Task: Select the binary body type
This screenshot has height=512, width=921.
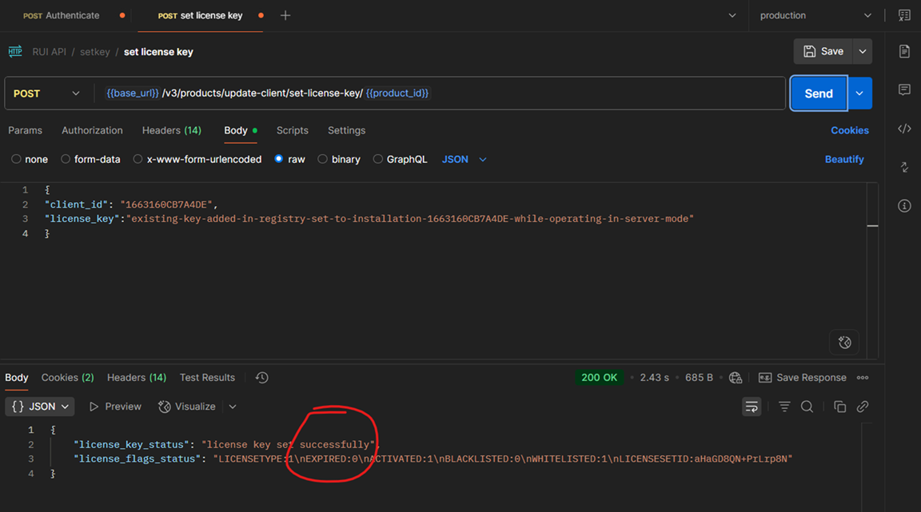Action: tap(322, 159)
